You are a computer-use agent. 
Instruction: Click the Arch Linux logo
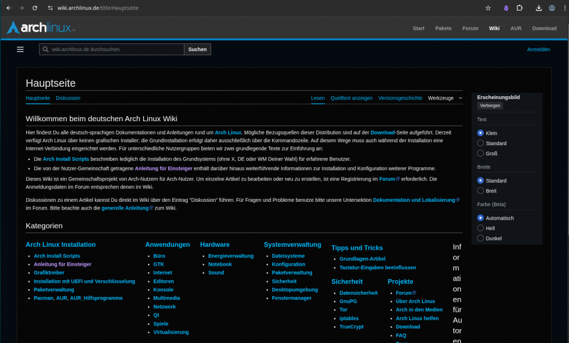pyautogui.click(x=41, y=28)
